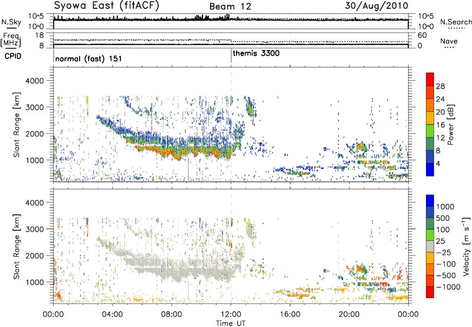Screen dimensions: 472x327
Task: Click the '4000' tick on power panel axis
Action: click(34, 81)
